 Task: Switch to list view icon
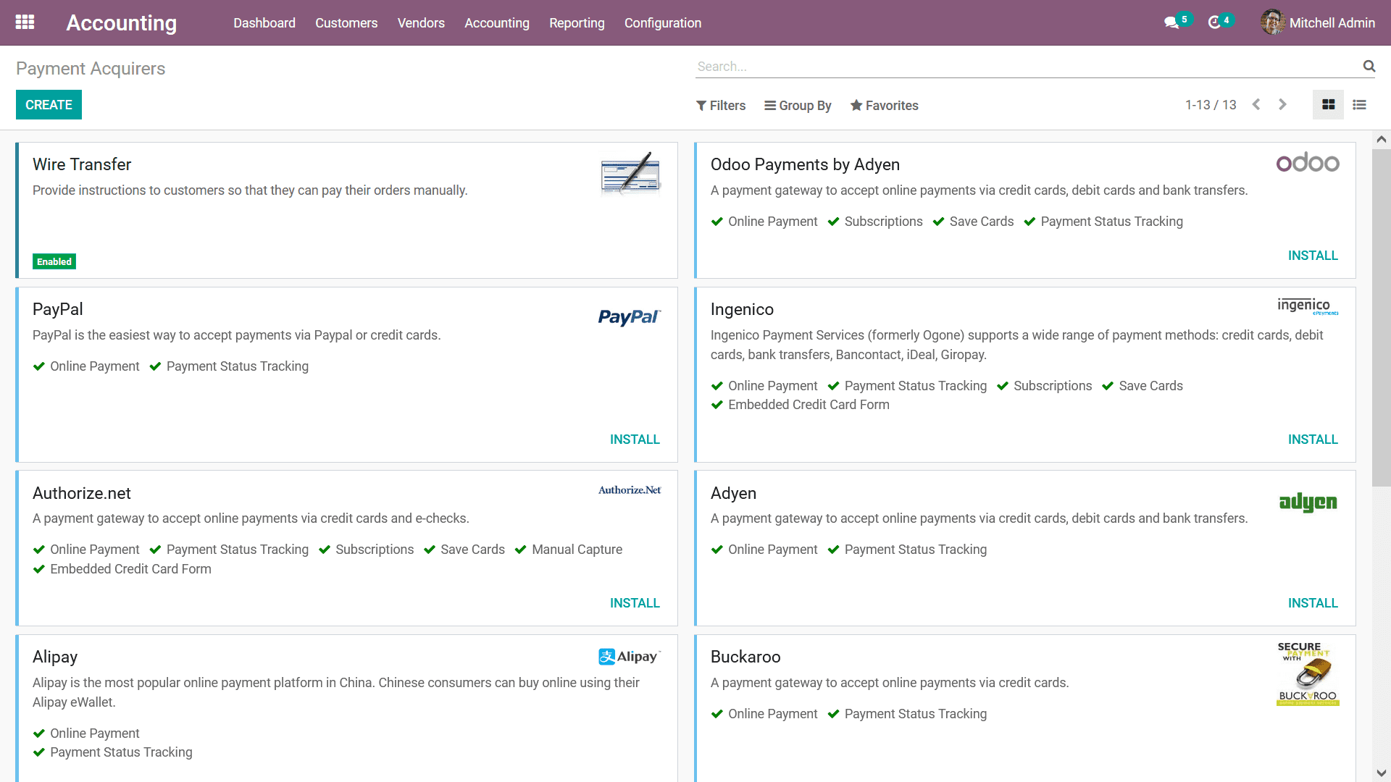[x=1359, y=105]
